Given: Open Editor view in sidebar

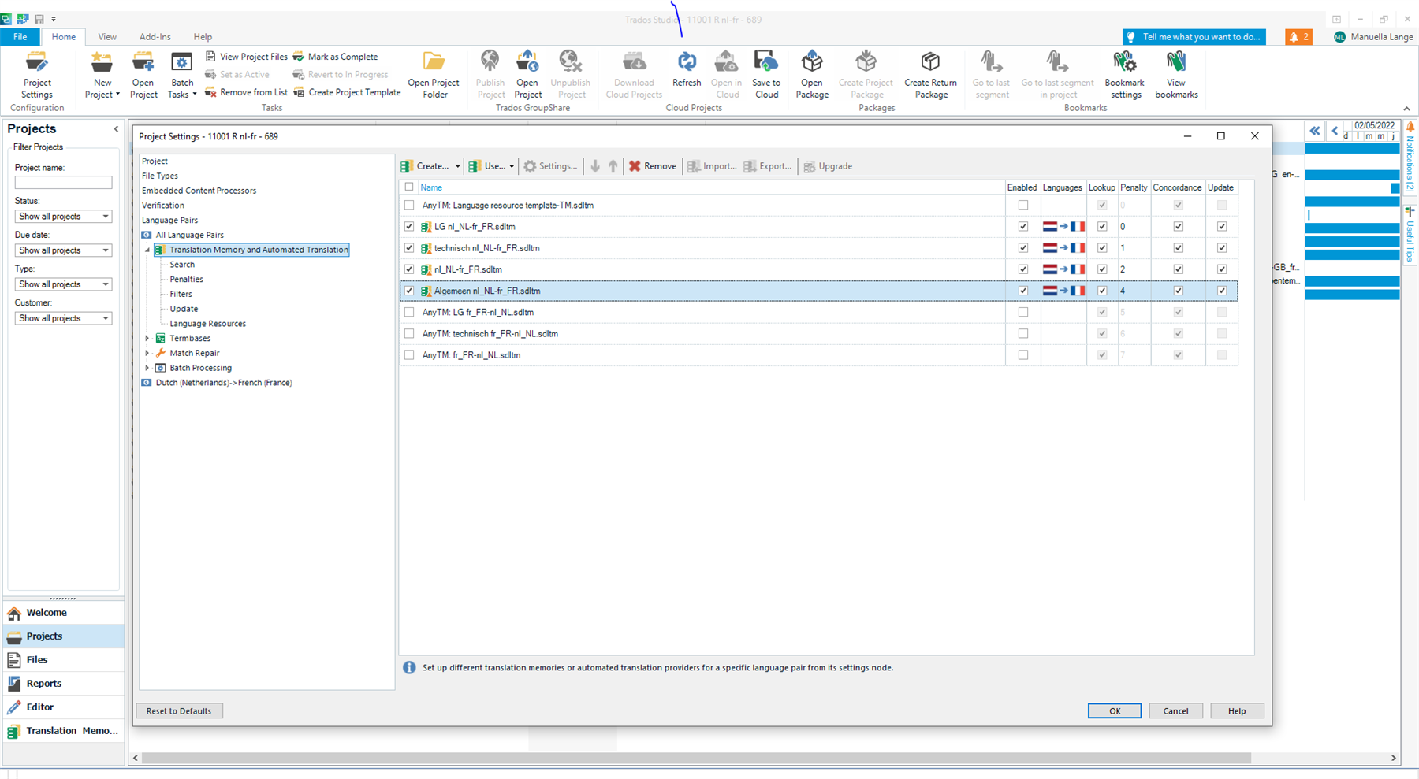Looking at the screenshot, I should [x=63, y=707].
